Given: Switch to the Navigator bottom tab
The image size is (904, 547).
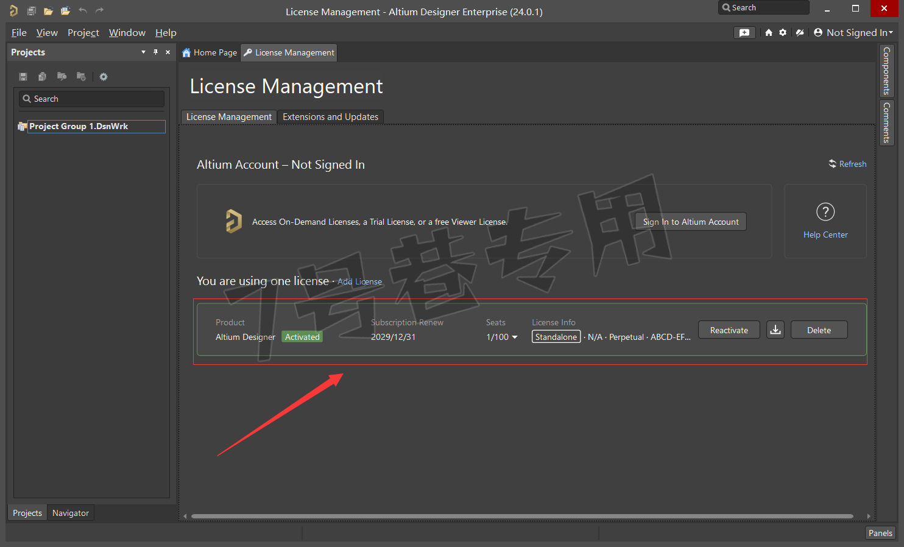Looking at the screenshot, I should pyautogui.click(x=71, y=513).
